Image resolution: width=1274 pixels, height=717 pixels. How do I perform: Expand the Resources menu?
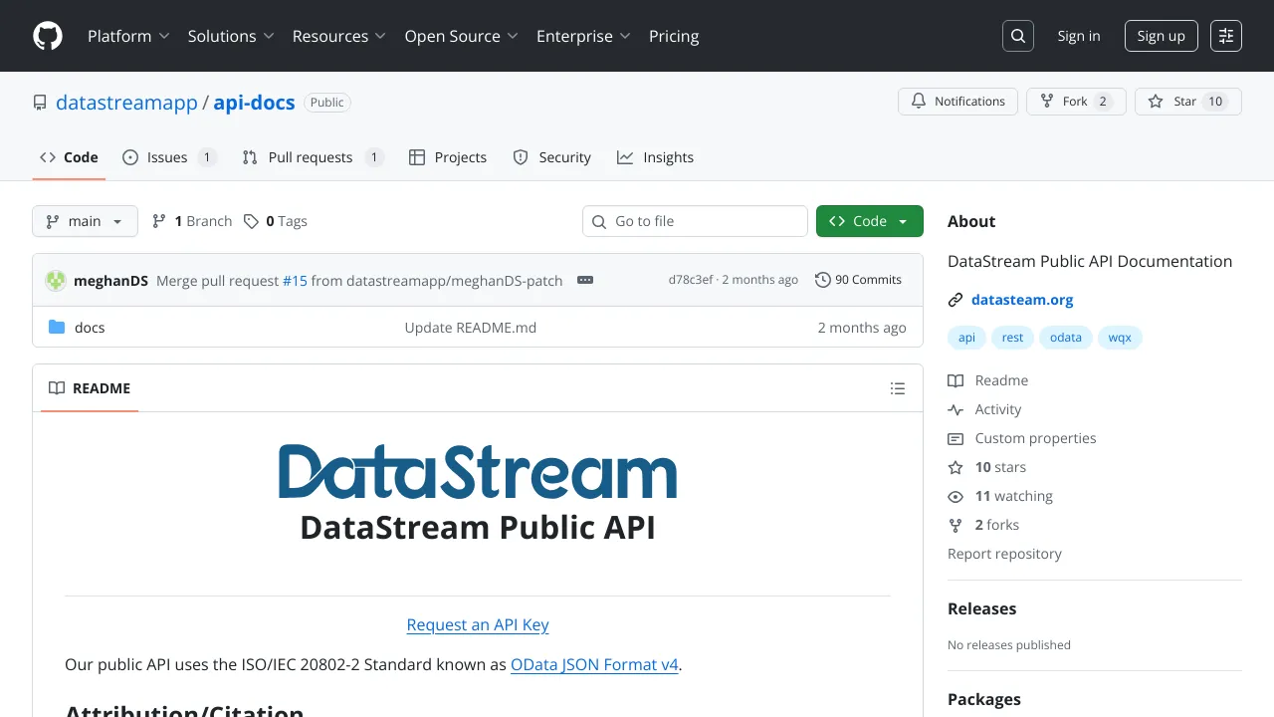(x=339, y=36)
